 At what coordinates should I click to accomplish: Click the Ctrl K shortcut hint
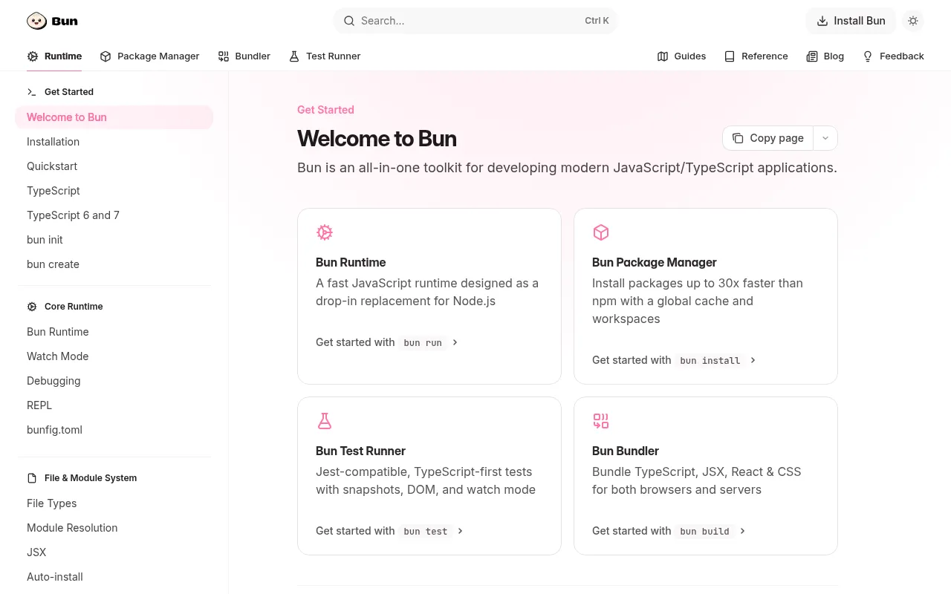597,21
